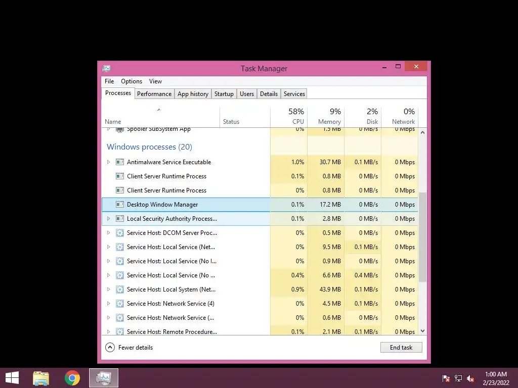
Task: Click the network status tray icon
Action: (x=458, y=378)
